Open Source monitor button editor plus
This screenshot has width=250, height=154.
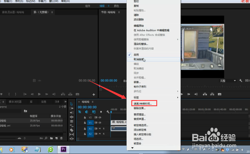pos(94,95)
